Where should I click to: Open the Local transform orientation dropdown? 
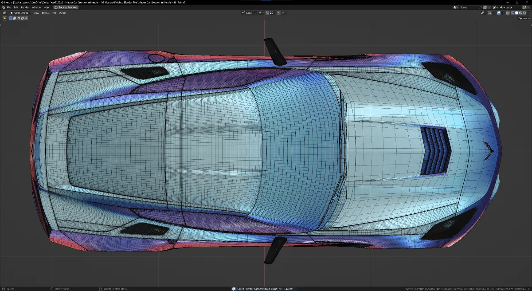(x=249, y=13)
